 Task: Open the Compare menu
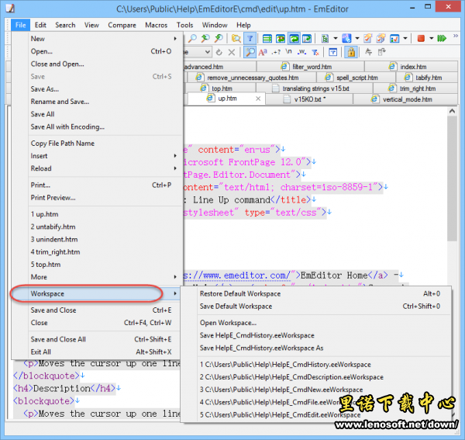click(122, 25)
